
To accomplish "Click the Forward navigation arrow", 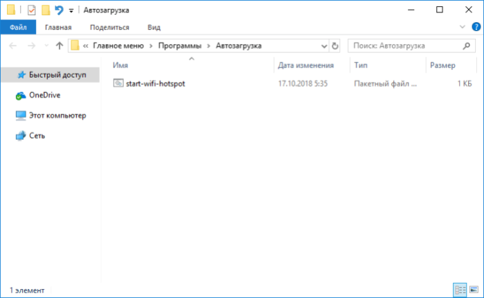I will [31, 46].
